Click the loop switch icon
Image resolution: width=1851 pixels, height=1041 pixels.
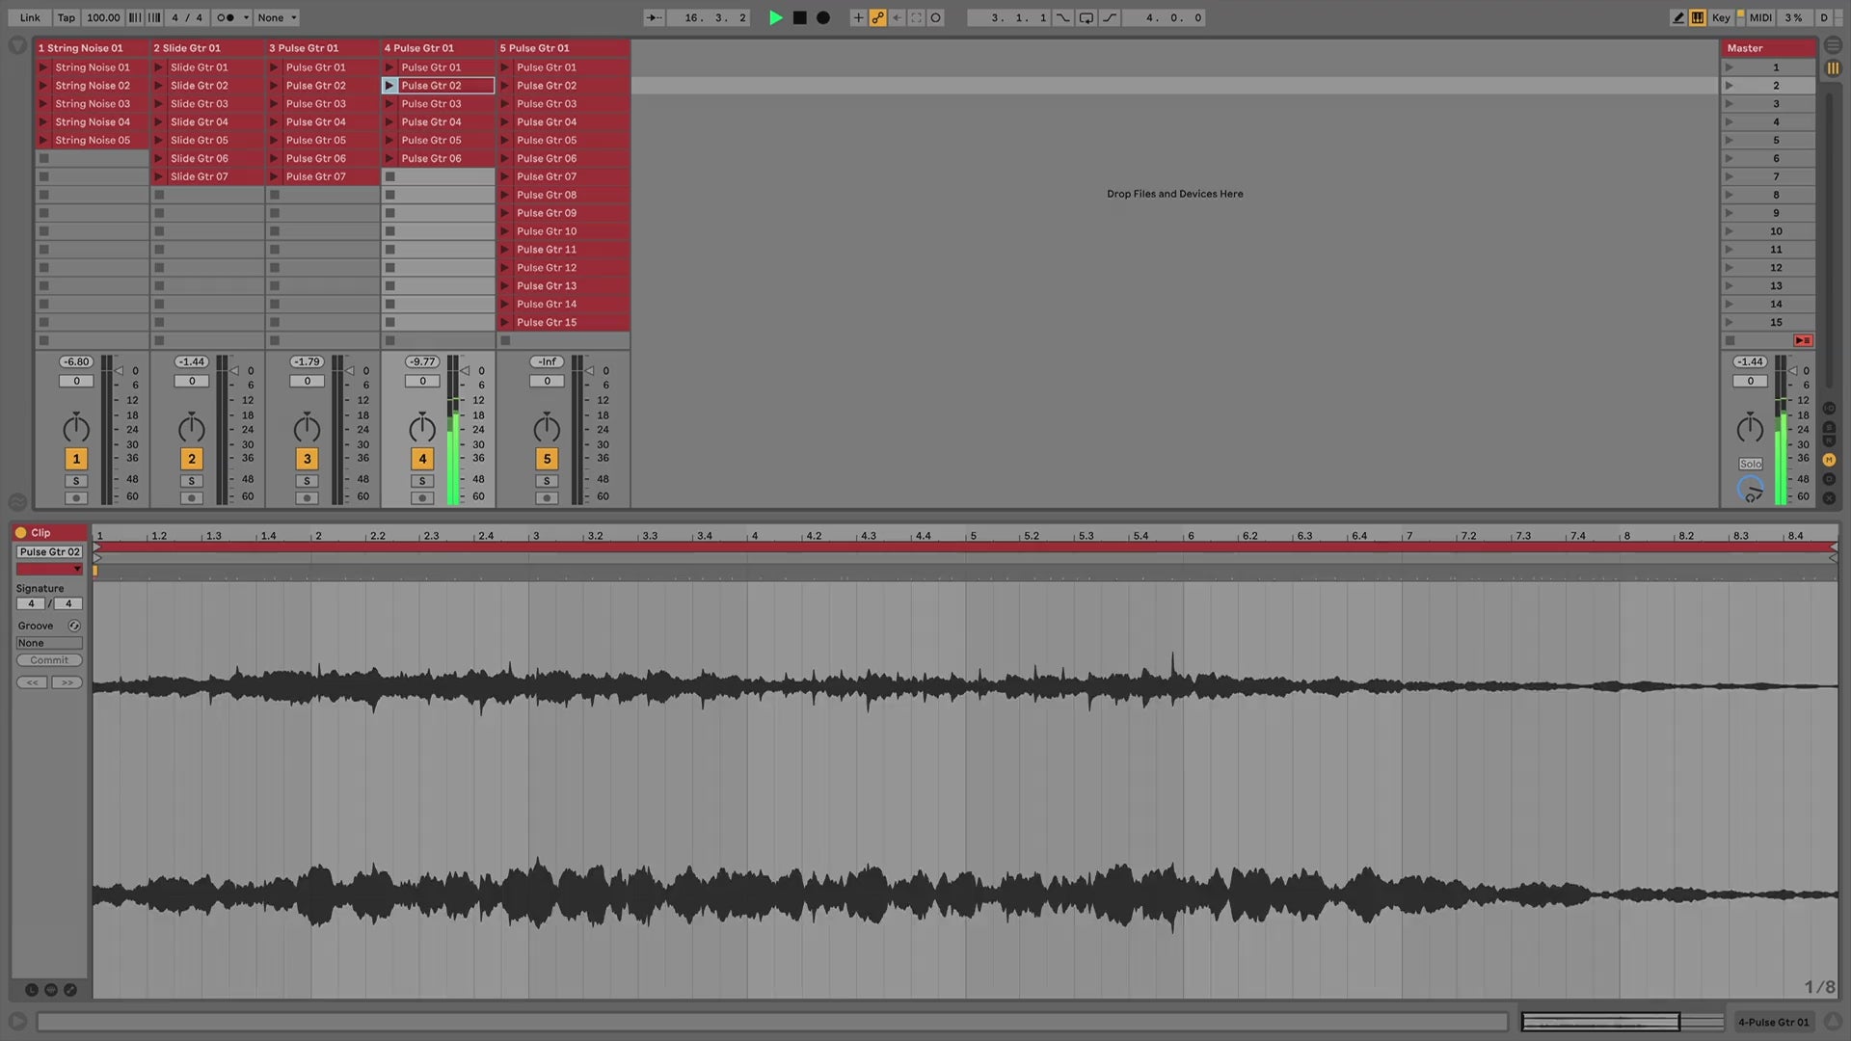(x=1086, y=17)
